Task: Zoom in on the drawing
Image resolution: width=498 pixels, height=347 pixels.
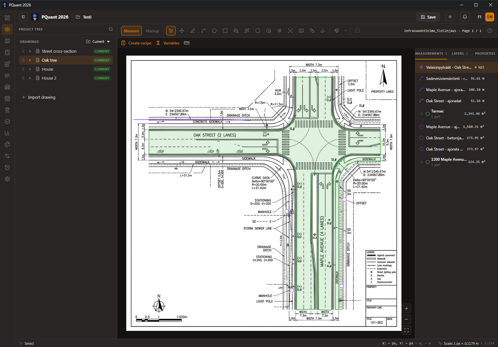Action: point(406,309)
